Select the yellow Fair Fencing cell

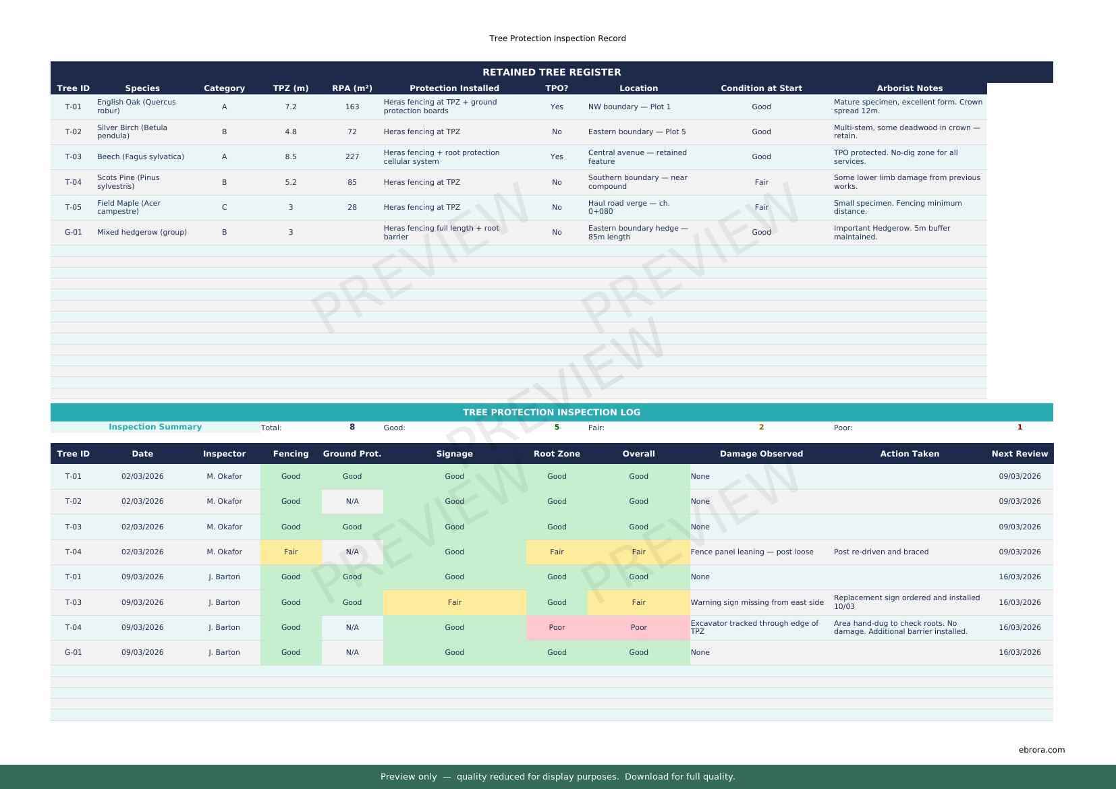click(291, 552)
